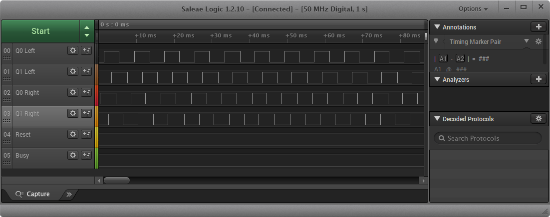550x217 pixels.
Task: Open the Decoded Protocols settings gear
Action: click(538, 119)
